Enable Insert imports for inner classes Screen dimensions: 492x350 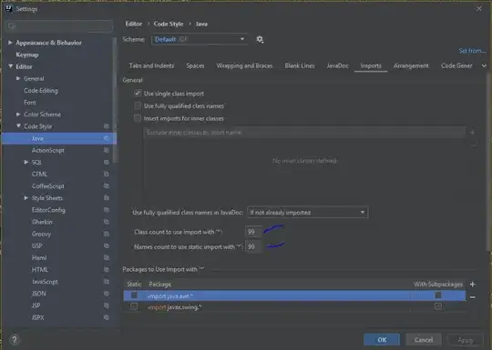[x=138, y=118]
